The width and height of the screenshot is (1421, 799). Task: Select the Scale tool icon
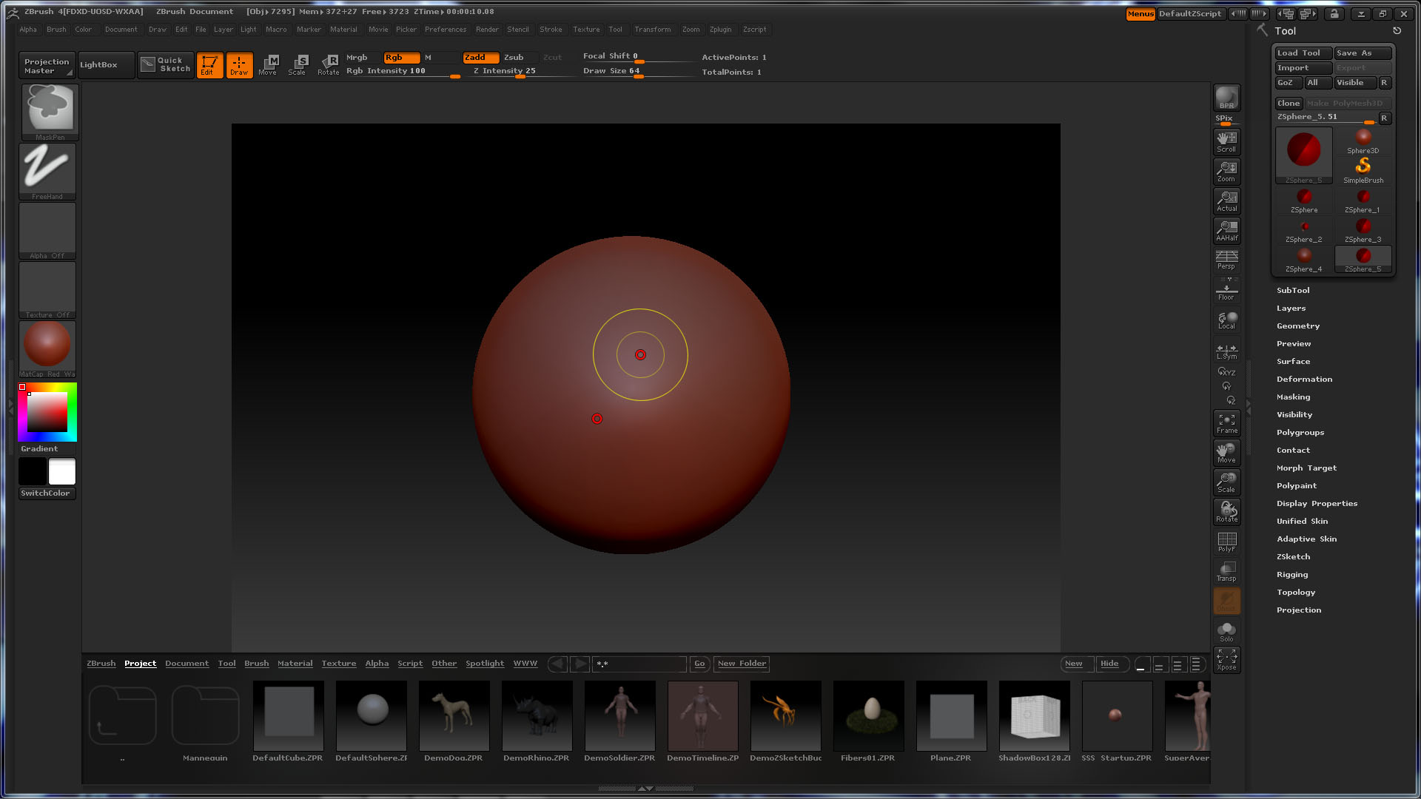point(298,65)
